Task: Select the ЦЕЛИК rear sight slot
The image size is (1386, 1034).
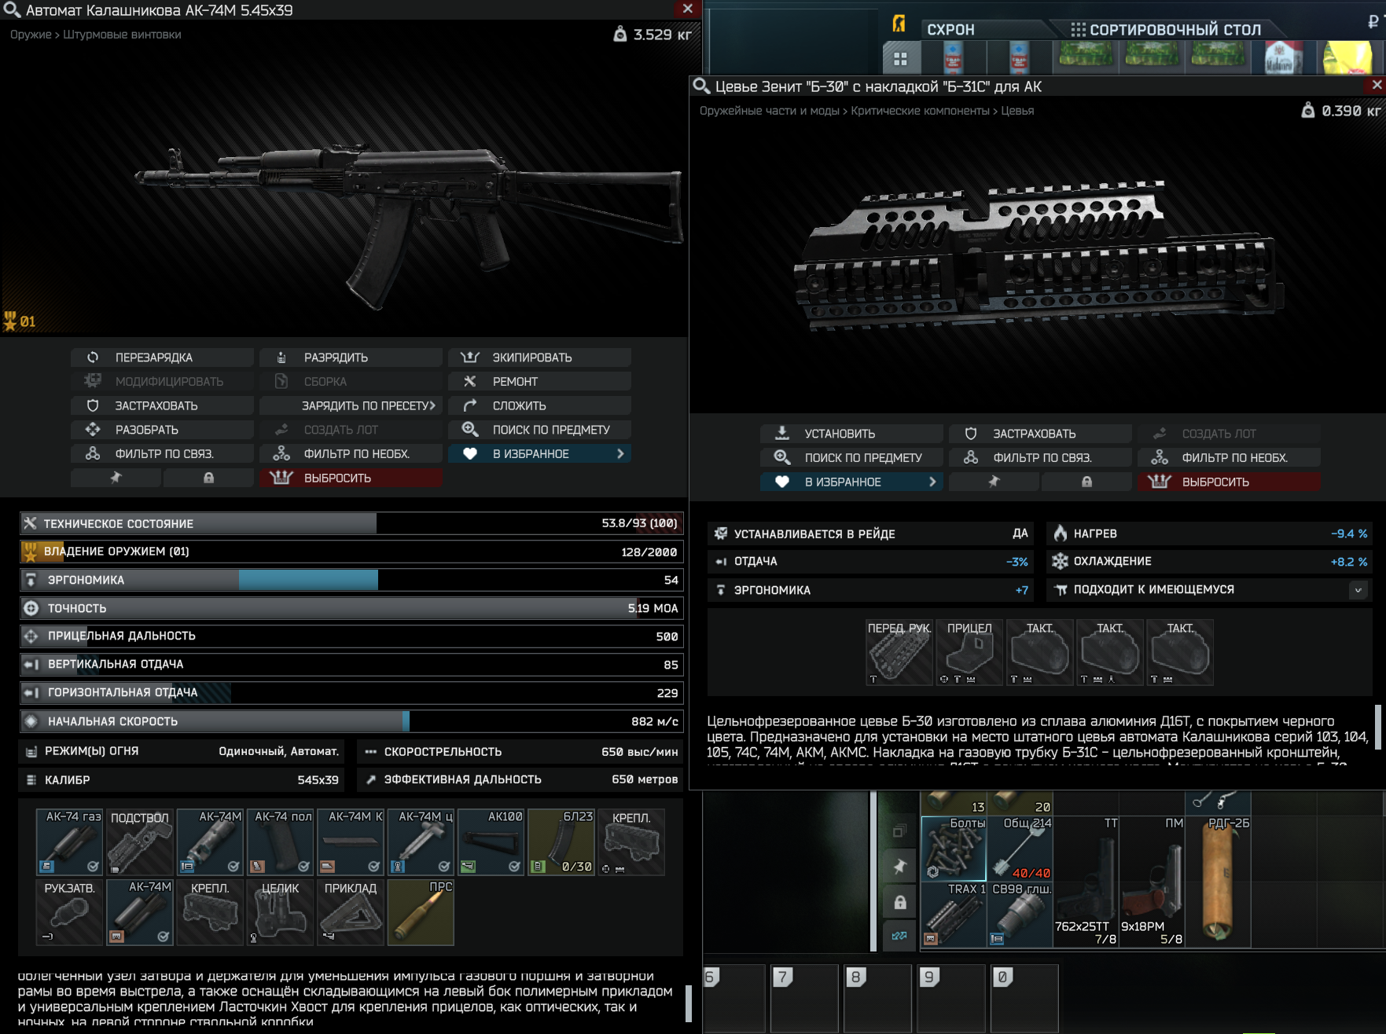Action: click(x=281, y=911)
